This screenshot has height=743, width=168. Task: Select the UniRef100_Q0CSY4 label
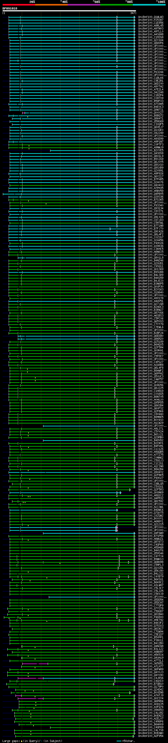(151, 698)
